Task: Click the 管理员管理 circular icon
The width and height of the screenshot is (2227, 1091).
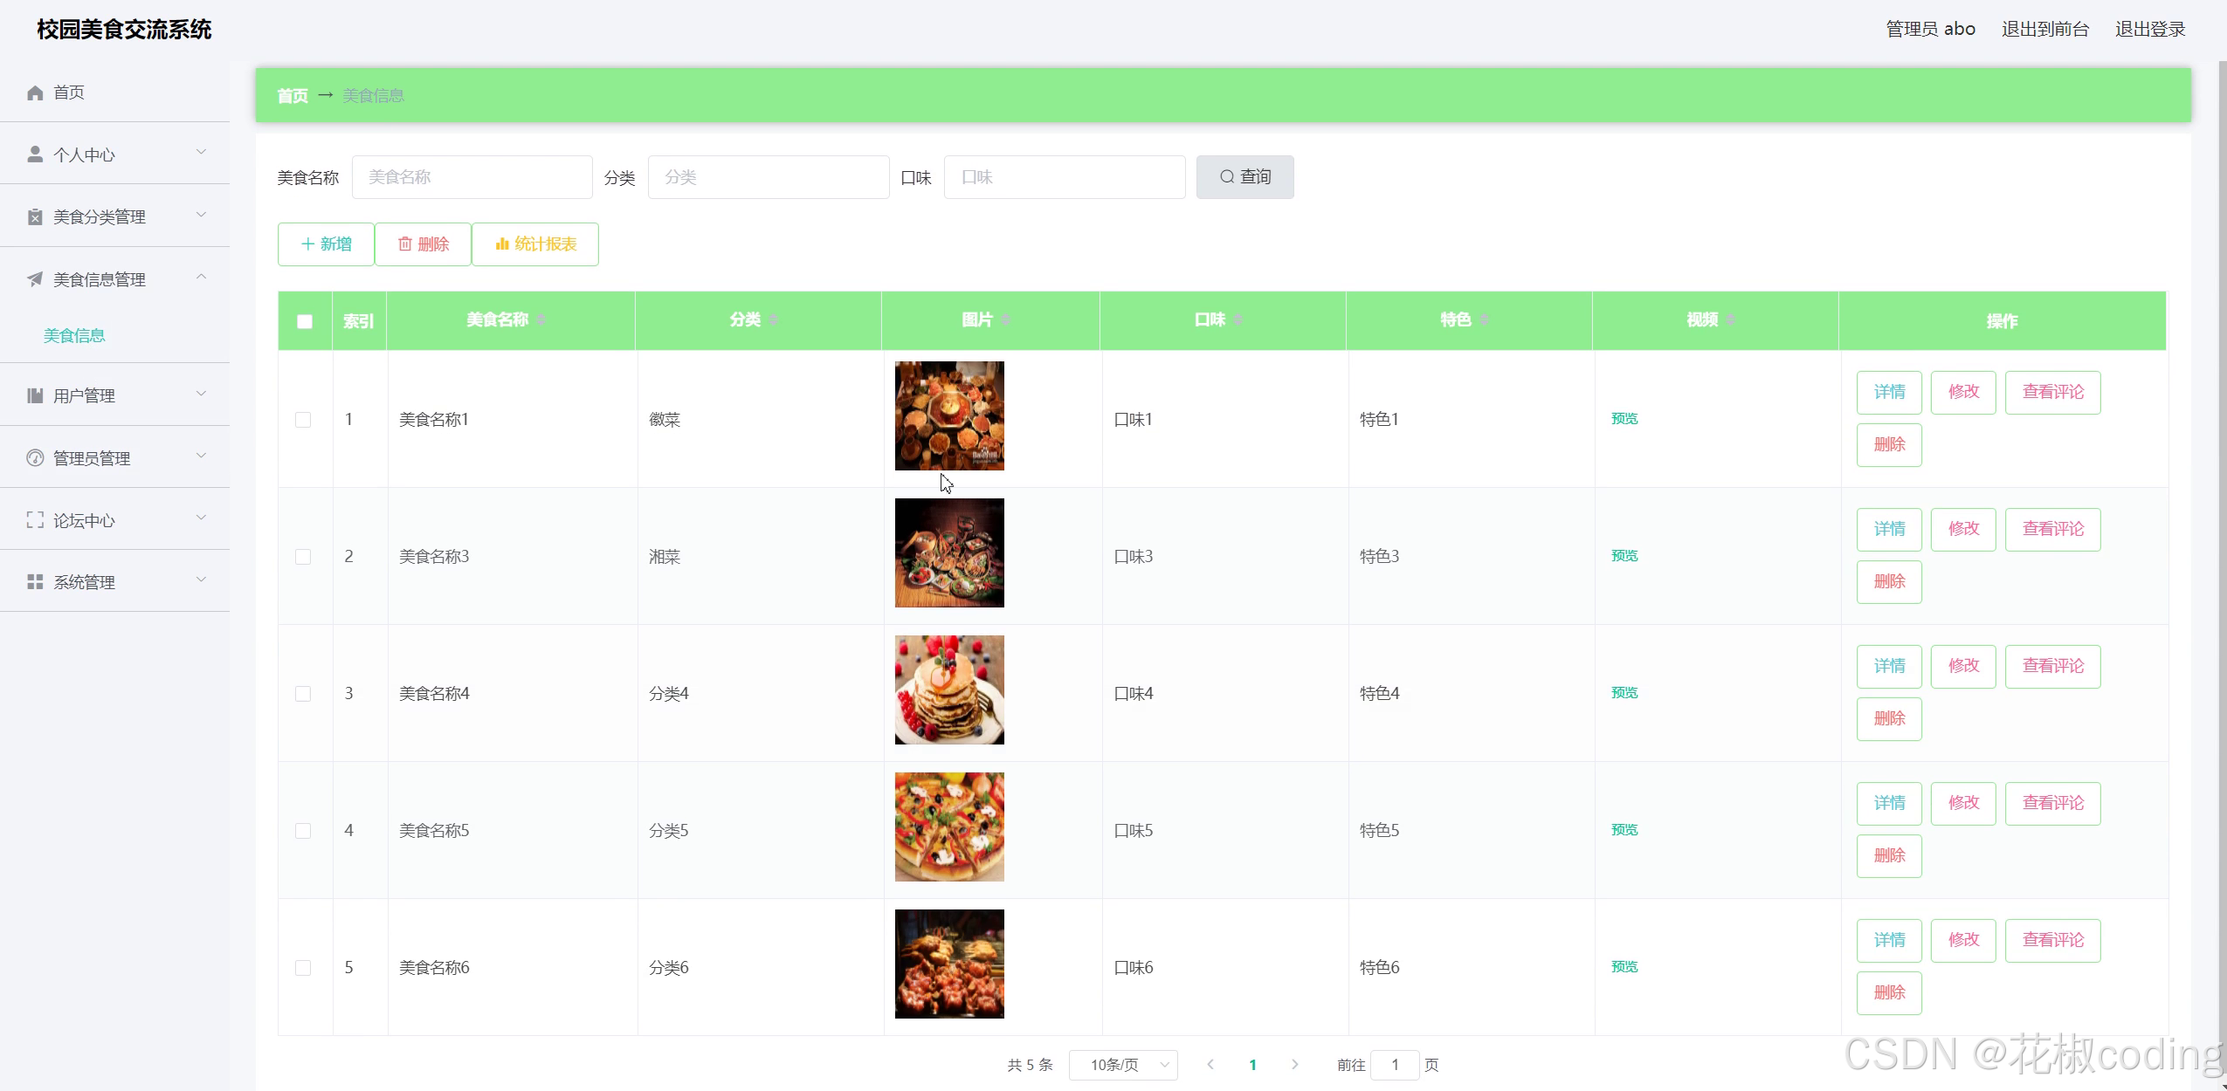Action: tap(35, 458)
